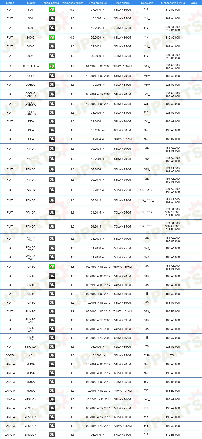
Task: Click the Model column header
Action: [x=31, y=3]
